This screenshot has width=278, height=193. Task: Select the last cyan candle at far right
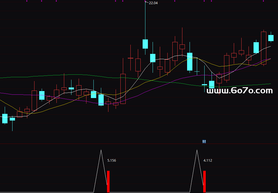point(271,38)
